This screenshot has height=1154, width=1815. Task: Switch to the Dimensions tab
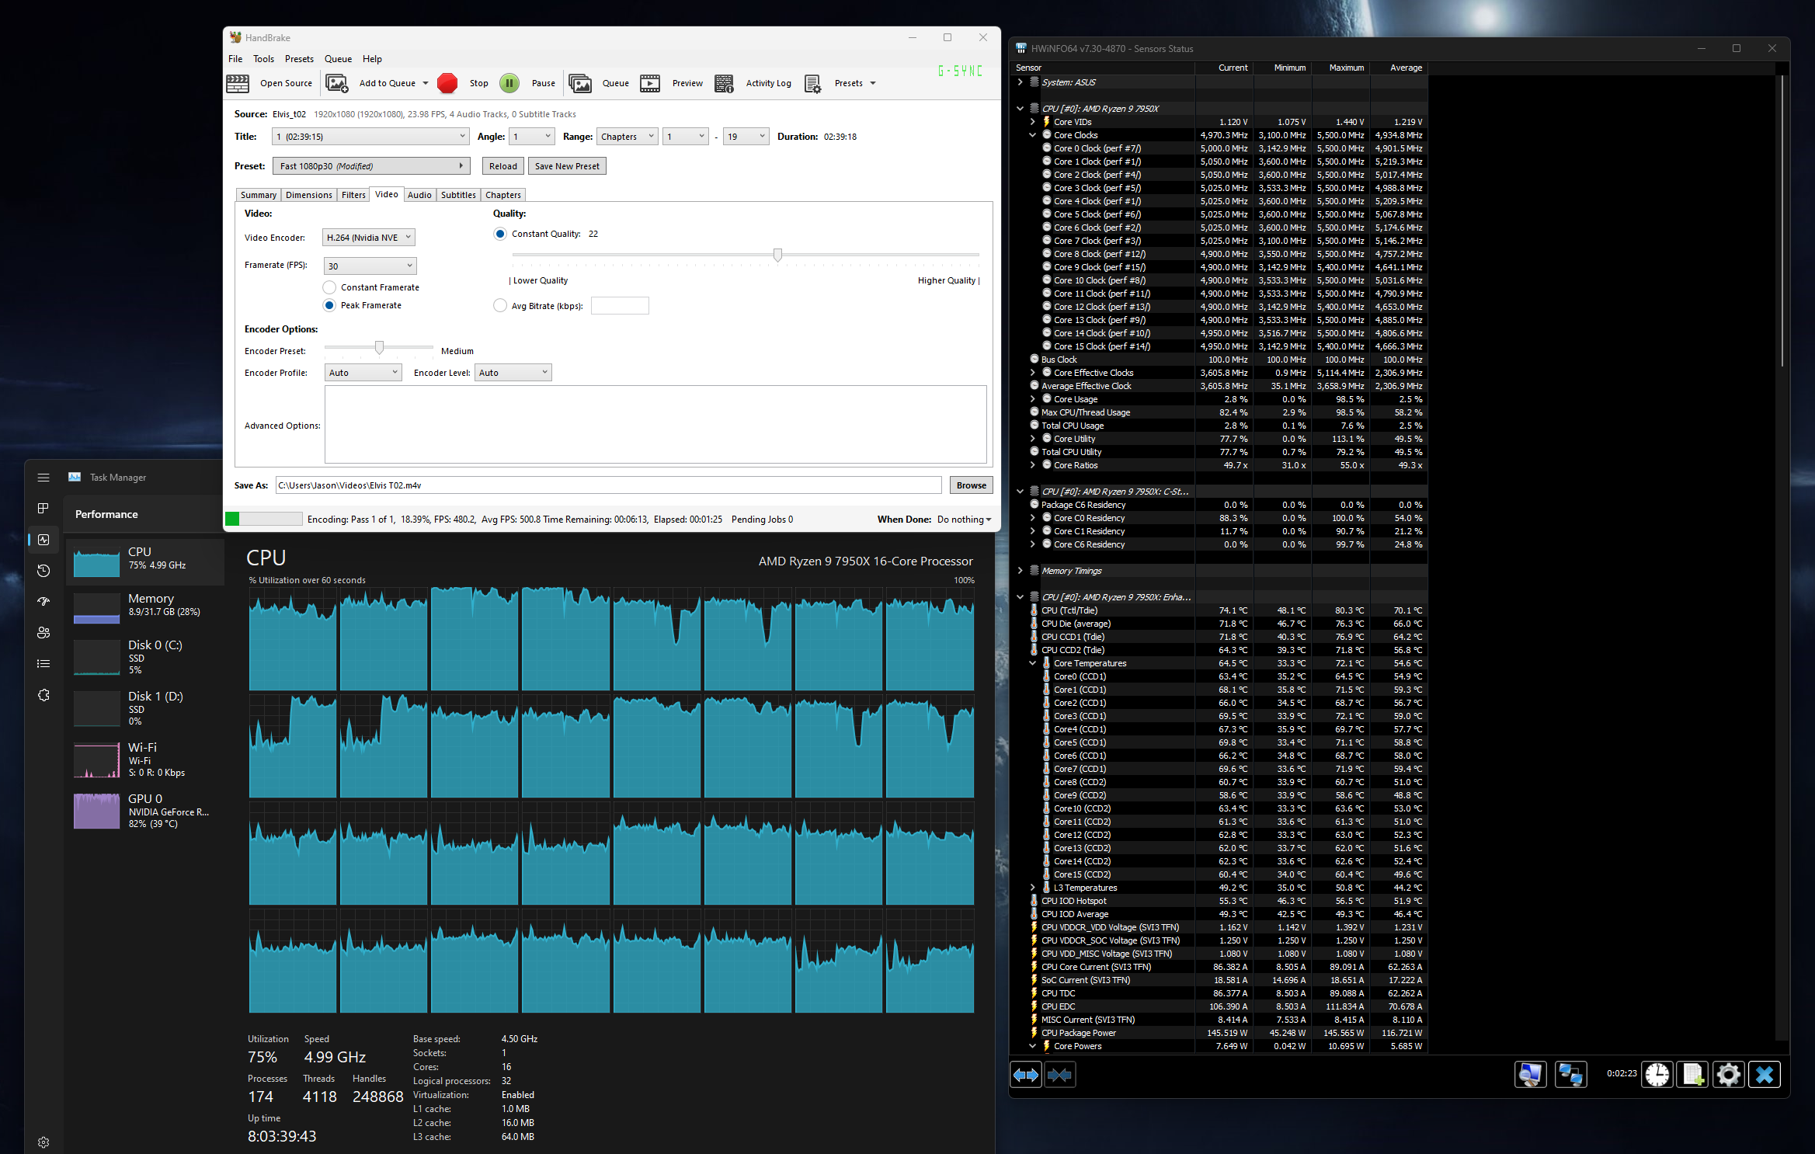coord(308,195)
